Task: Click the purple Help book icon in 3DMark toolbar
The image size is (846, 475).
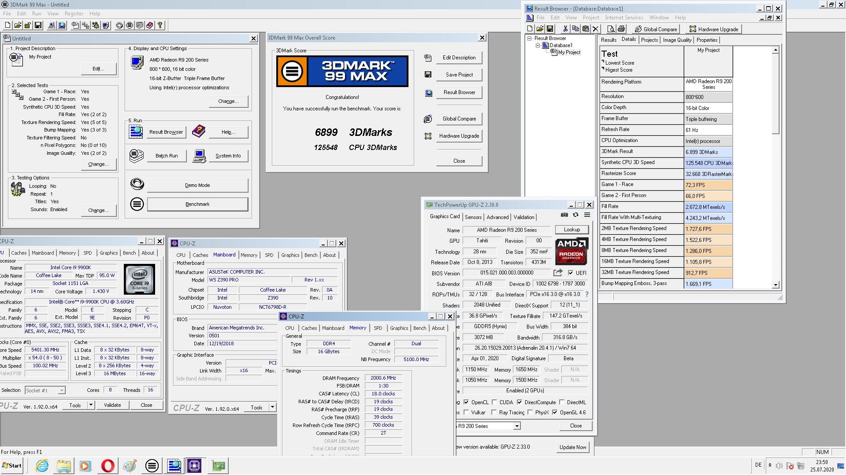Action: pyautogui.click(x=150, y=26)
